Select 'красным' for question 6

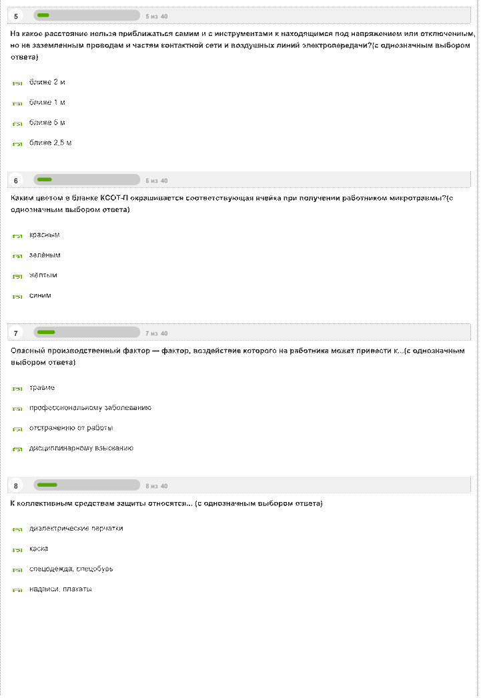coord(17,236)
